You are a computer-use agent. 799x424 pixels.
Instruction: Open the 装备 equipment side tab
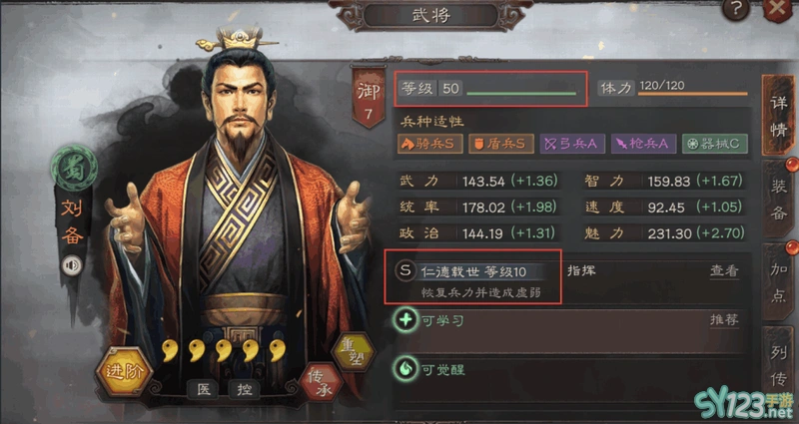click(778, 199)
